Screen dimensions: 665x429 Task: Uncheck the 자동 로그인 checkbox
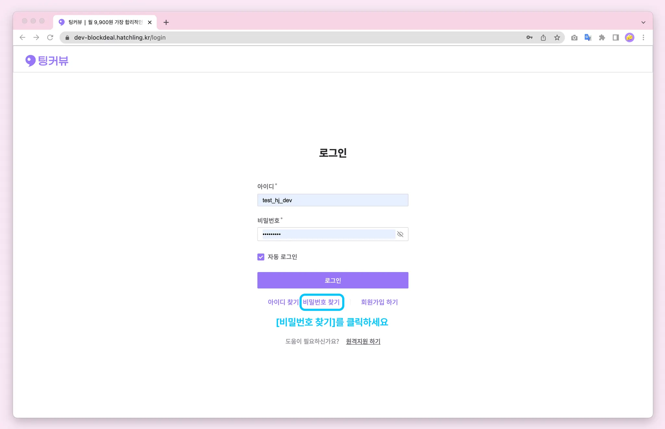[261, 257]
